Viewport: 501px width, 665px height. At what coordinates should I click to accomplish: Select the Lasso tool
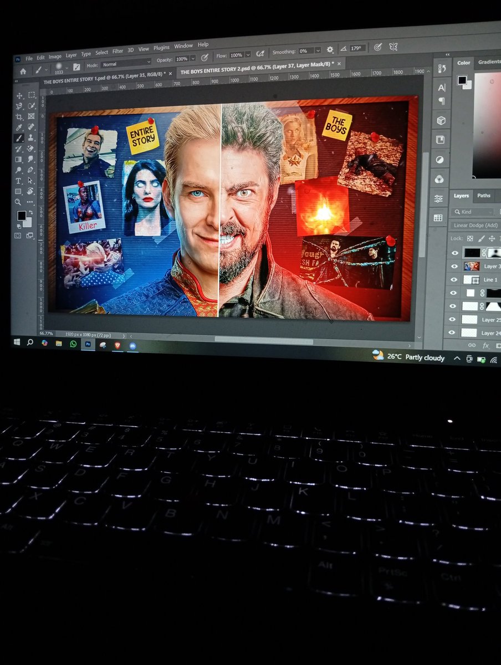pyautogui.click(x=19, y=106)
